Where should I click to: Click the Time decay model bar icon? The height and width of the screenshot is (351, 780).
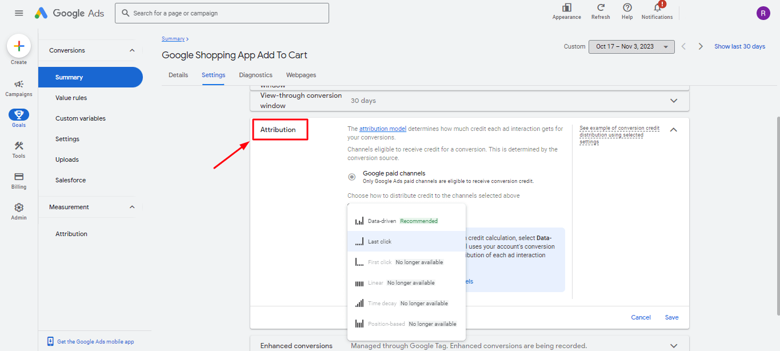click(359, 303)
